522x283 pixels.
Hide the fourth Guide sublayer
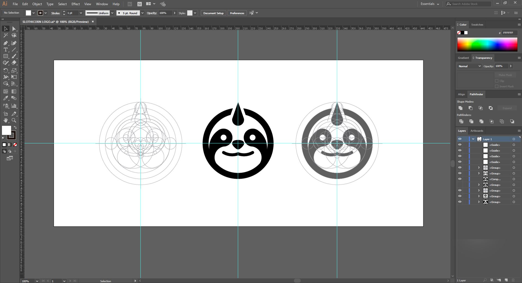point(460,162)
